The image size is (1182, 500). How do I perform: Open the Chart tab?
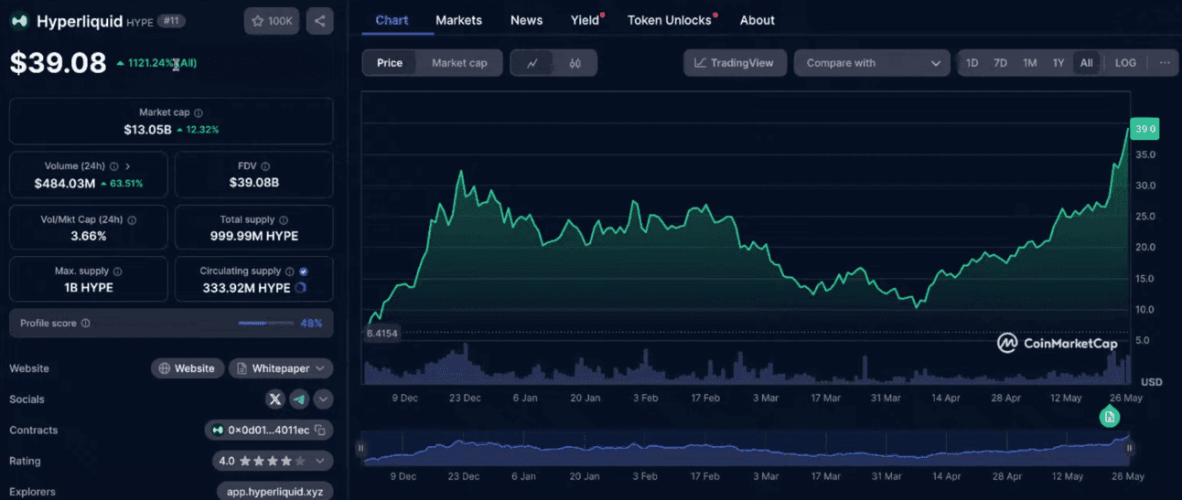(392, 20)
